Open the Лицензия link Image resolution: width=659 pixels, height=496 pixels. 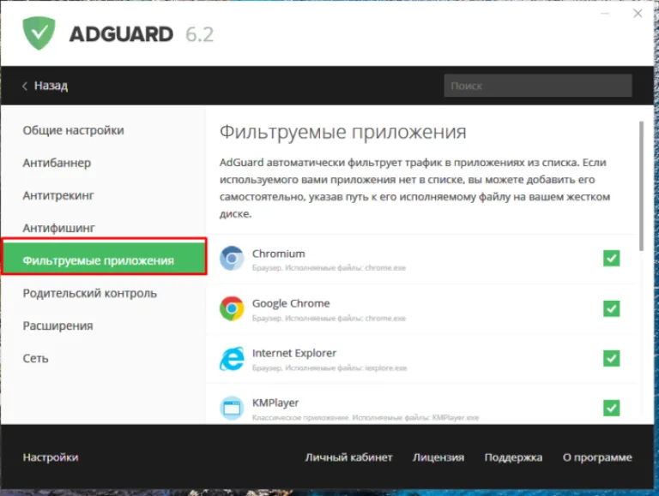coord(438,457)
